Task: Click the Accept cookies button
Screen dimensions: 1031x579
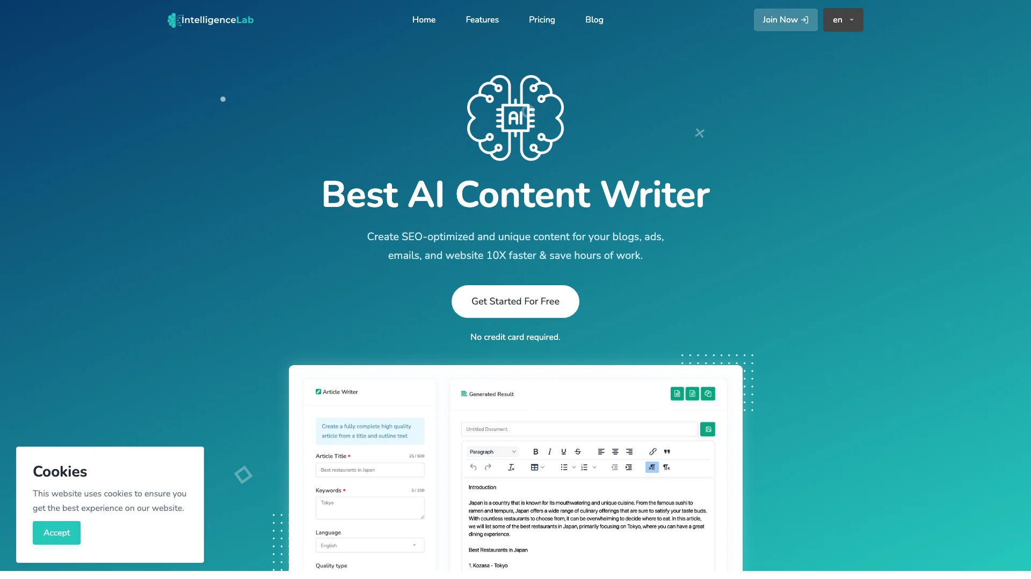Action: click(x=56, y=532)
